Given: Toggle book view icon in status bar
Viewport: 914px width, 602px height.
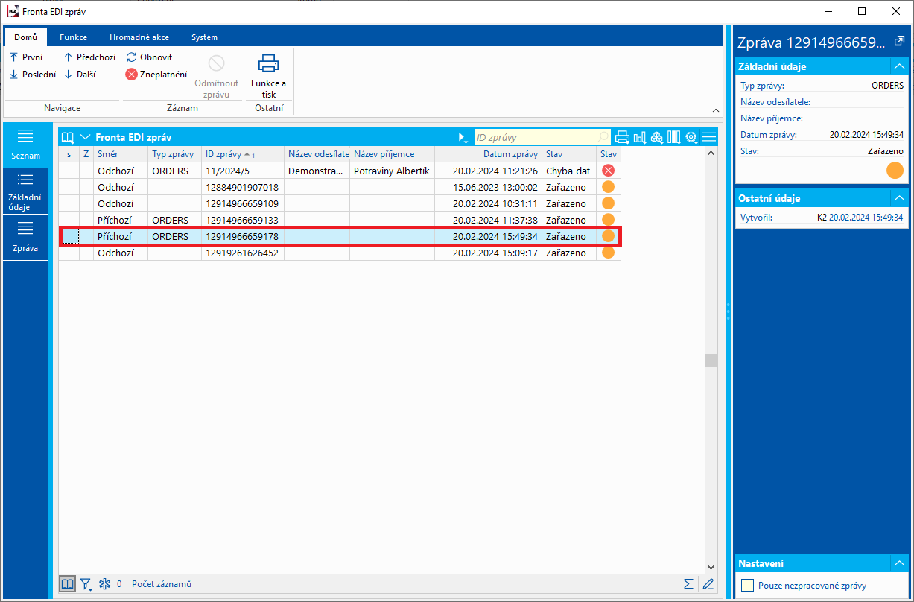Looking at the screenshot, I should (x=67, y=583).
